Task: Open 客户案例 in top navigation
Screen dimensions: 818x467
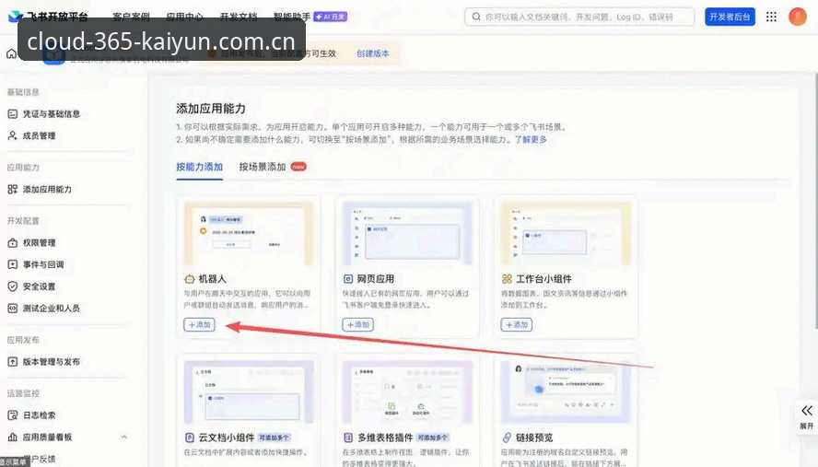Action: pyautogui.click(x=131, y=17)
